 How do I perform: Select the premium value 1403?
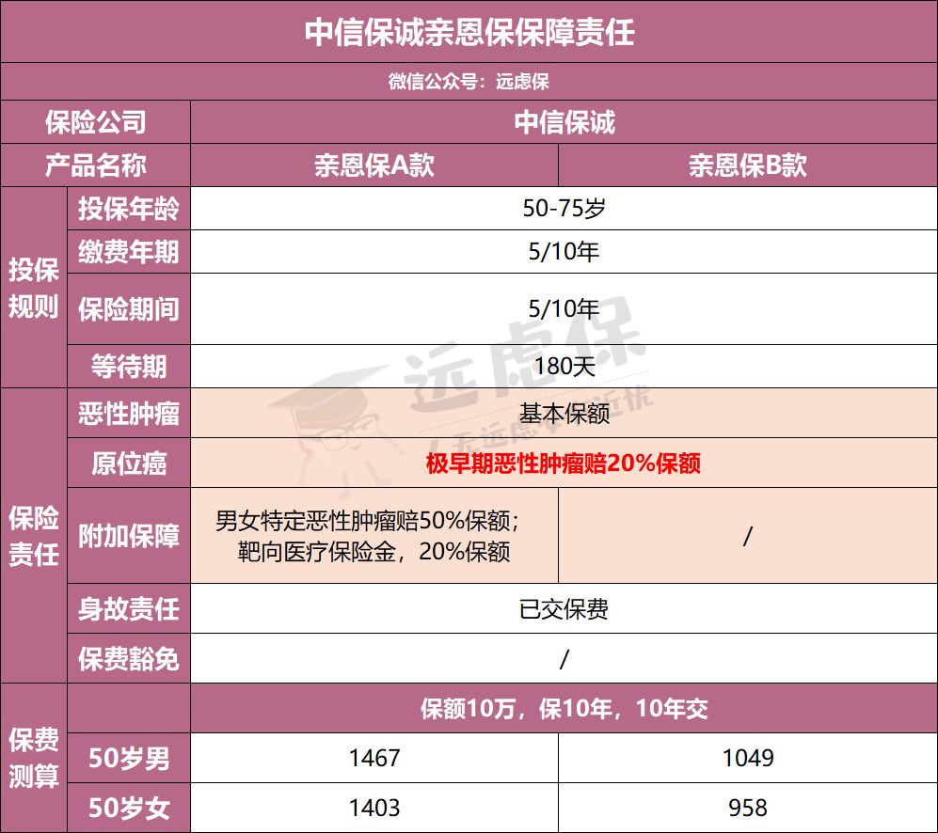point(374,807)
